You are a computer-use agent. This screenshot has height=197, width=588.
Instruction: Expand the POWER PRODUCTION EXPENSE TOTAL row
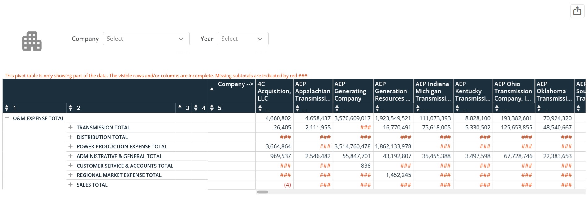click(71, 146)
